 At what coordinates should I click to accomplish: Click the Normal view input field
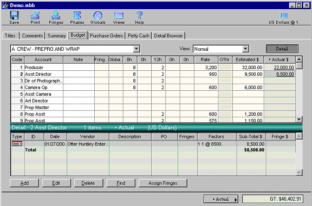click(218, 49)
